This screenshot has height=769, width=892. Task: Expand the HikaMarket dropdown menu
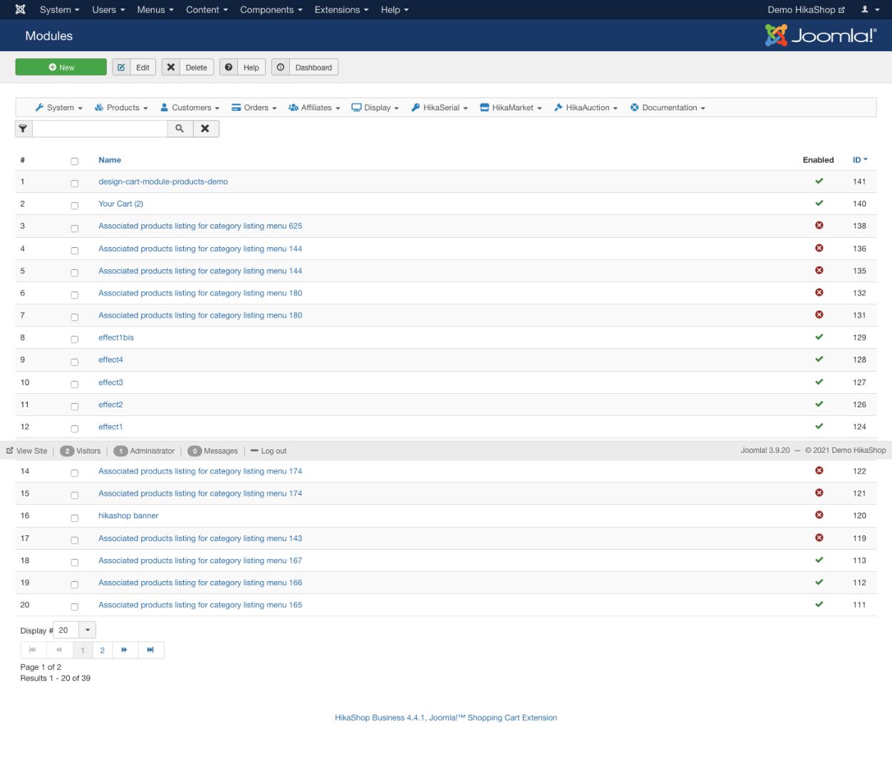point(511,108)
